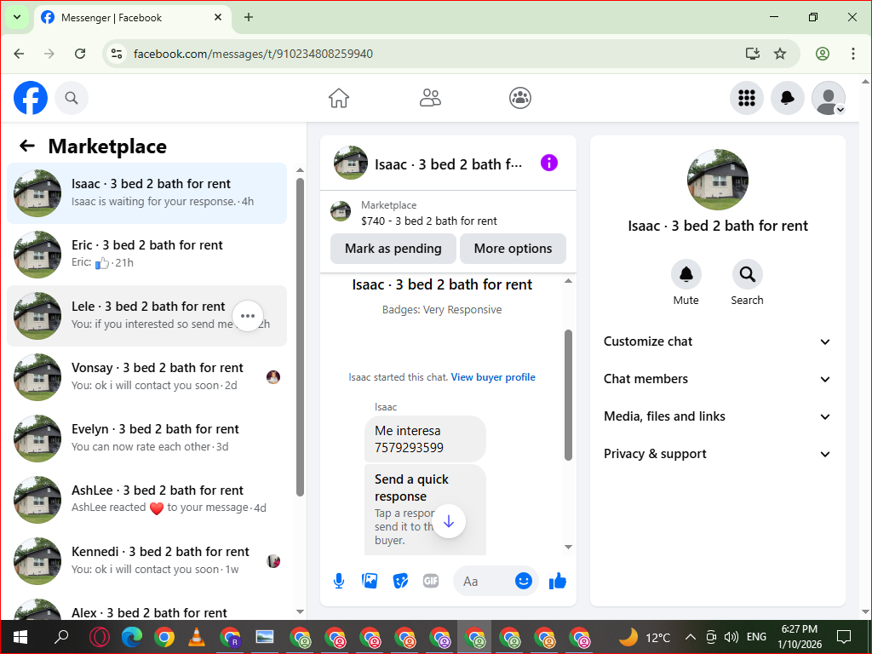Open the emoji picker smiley icon

tap(524, 581)
